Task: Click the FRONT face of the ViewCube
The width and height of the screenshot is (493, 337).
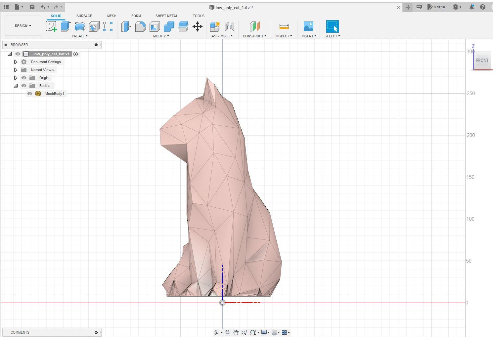Action: point(482,61)
